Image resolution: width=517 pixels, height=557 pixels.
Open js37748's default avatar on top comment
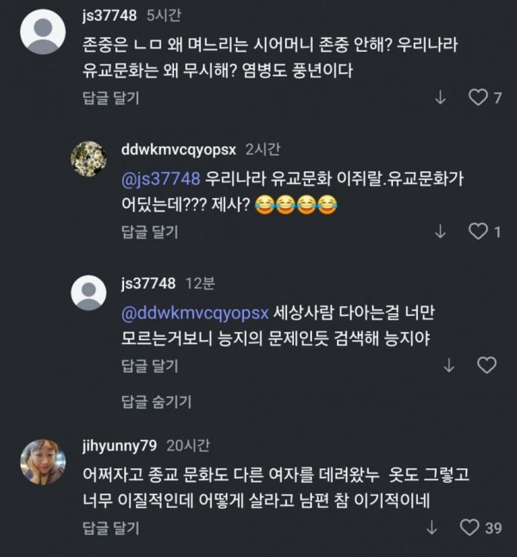coord(43,32)
